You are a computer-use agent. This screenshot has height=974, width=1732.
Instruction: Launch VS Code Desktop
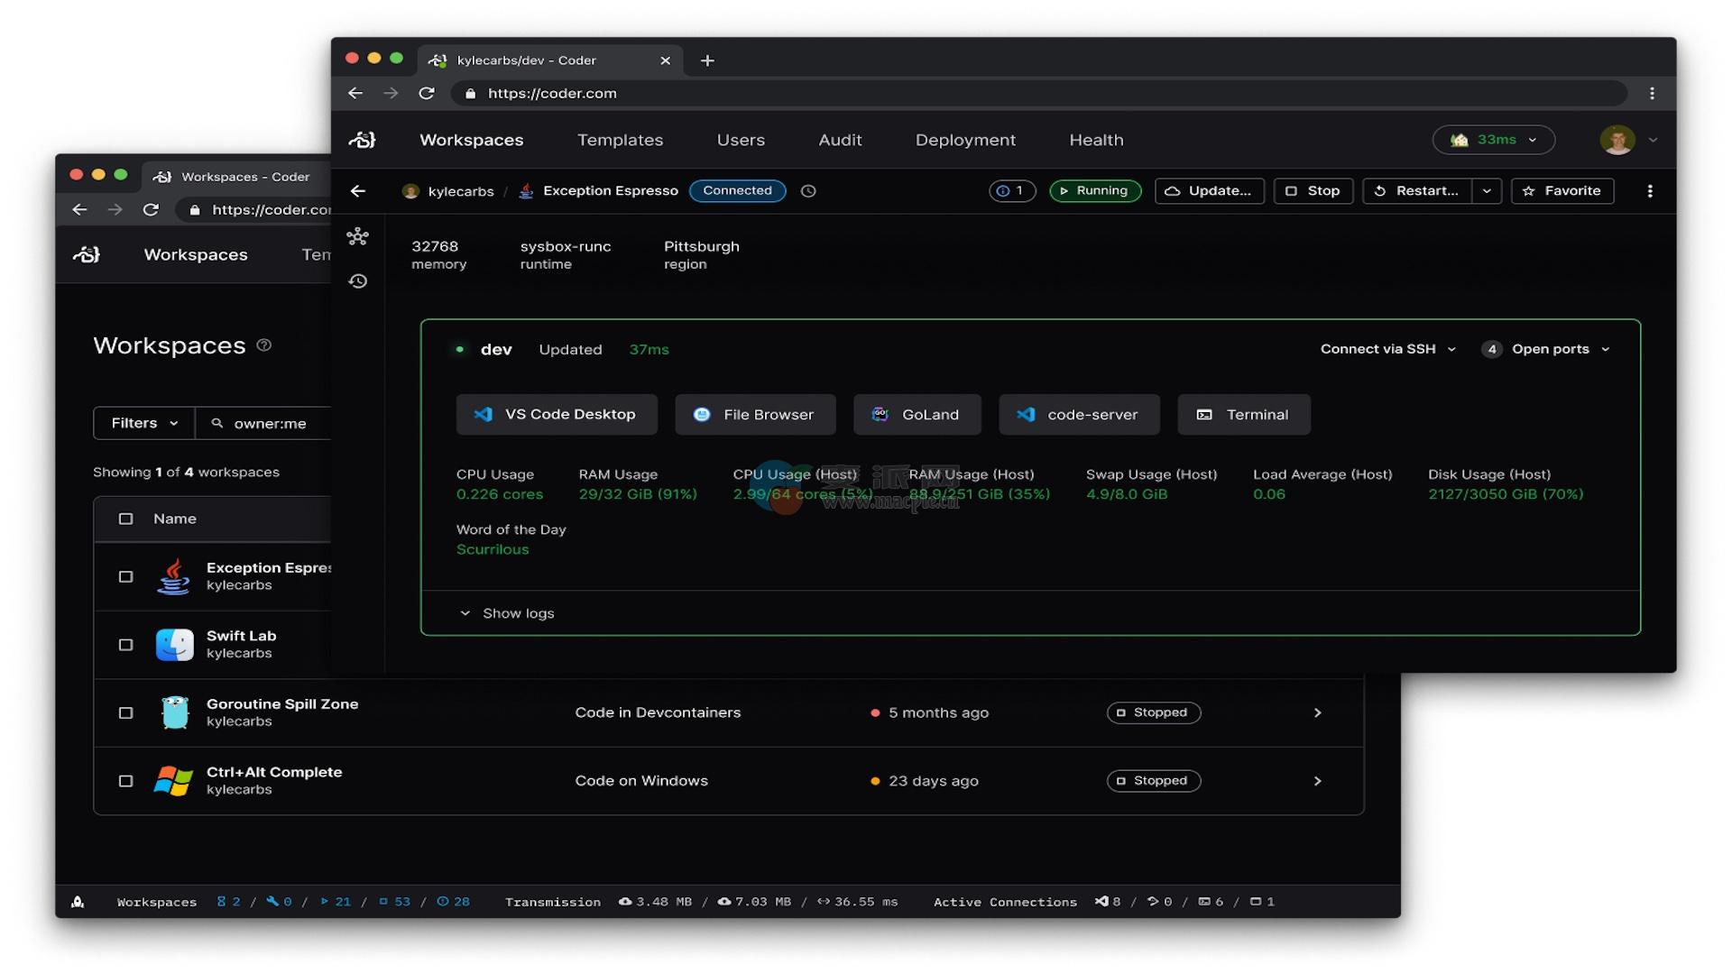tap(557, 414)
